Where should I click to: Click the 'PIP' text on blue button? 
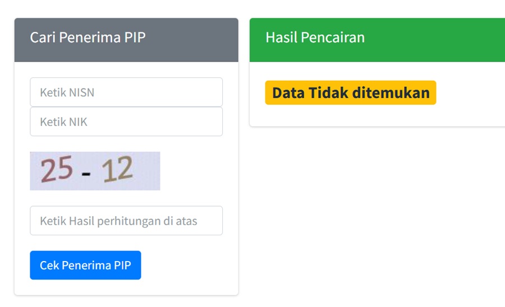(122, 265)
